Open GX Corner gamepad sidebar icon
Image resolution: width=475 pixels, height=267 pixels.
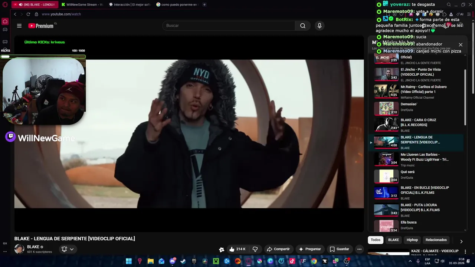(x=5, y=30)
